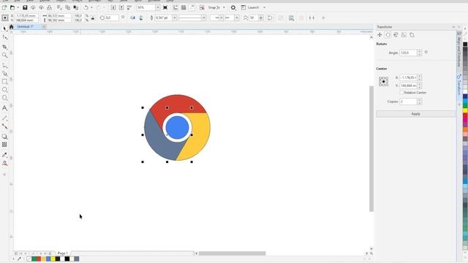Click the Open folder icon

pyautogui.click(x=12, y=7)
